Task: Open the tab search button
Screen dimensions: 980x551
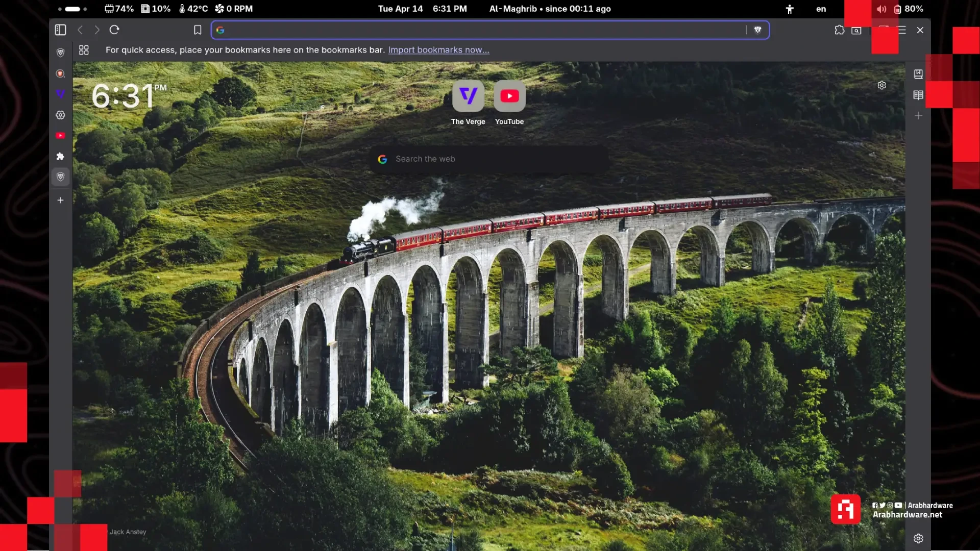Action: point(856,31)
